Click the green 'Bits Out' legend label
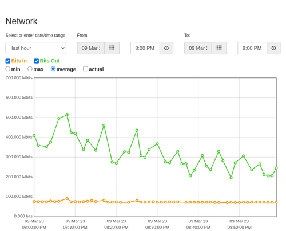The height and width of the screenshot is (231, 286). 50,61
